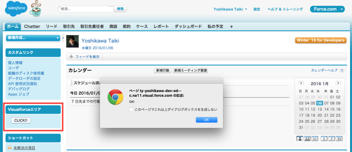352x152 pixels.
Task: Click the Winter '16 for Developers banner button
Action: [x=320, y=41]
